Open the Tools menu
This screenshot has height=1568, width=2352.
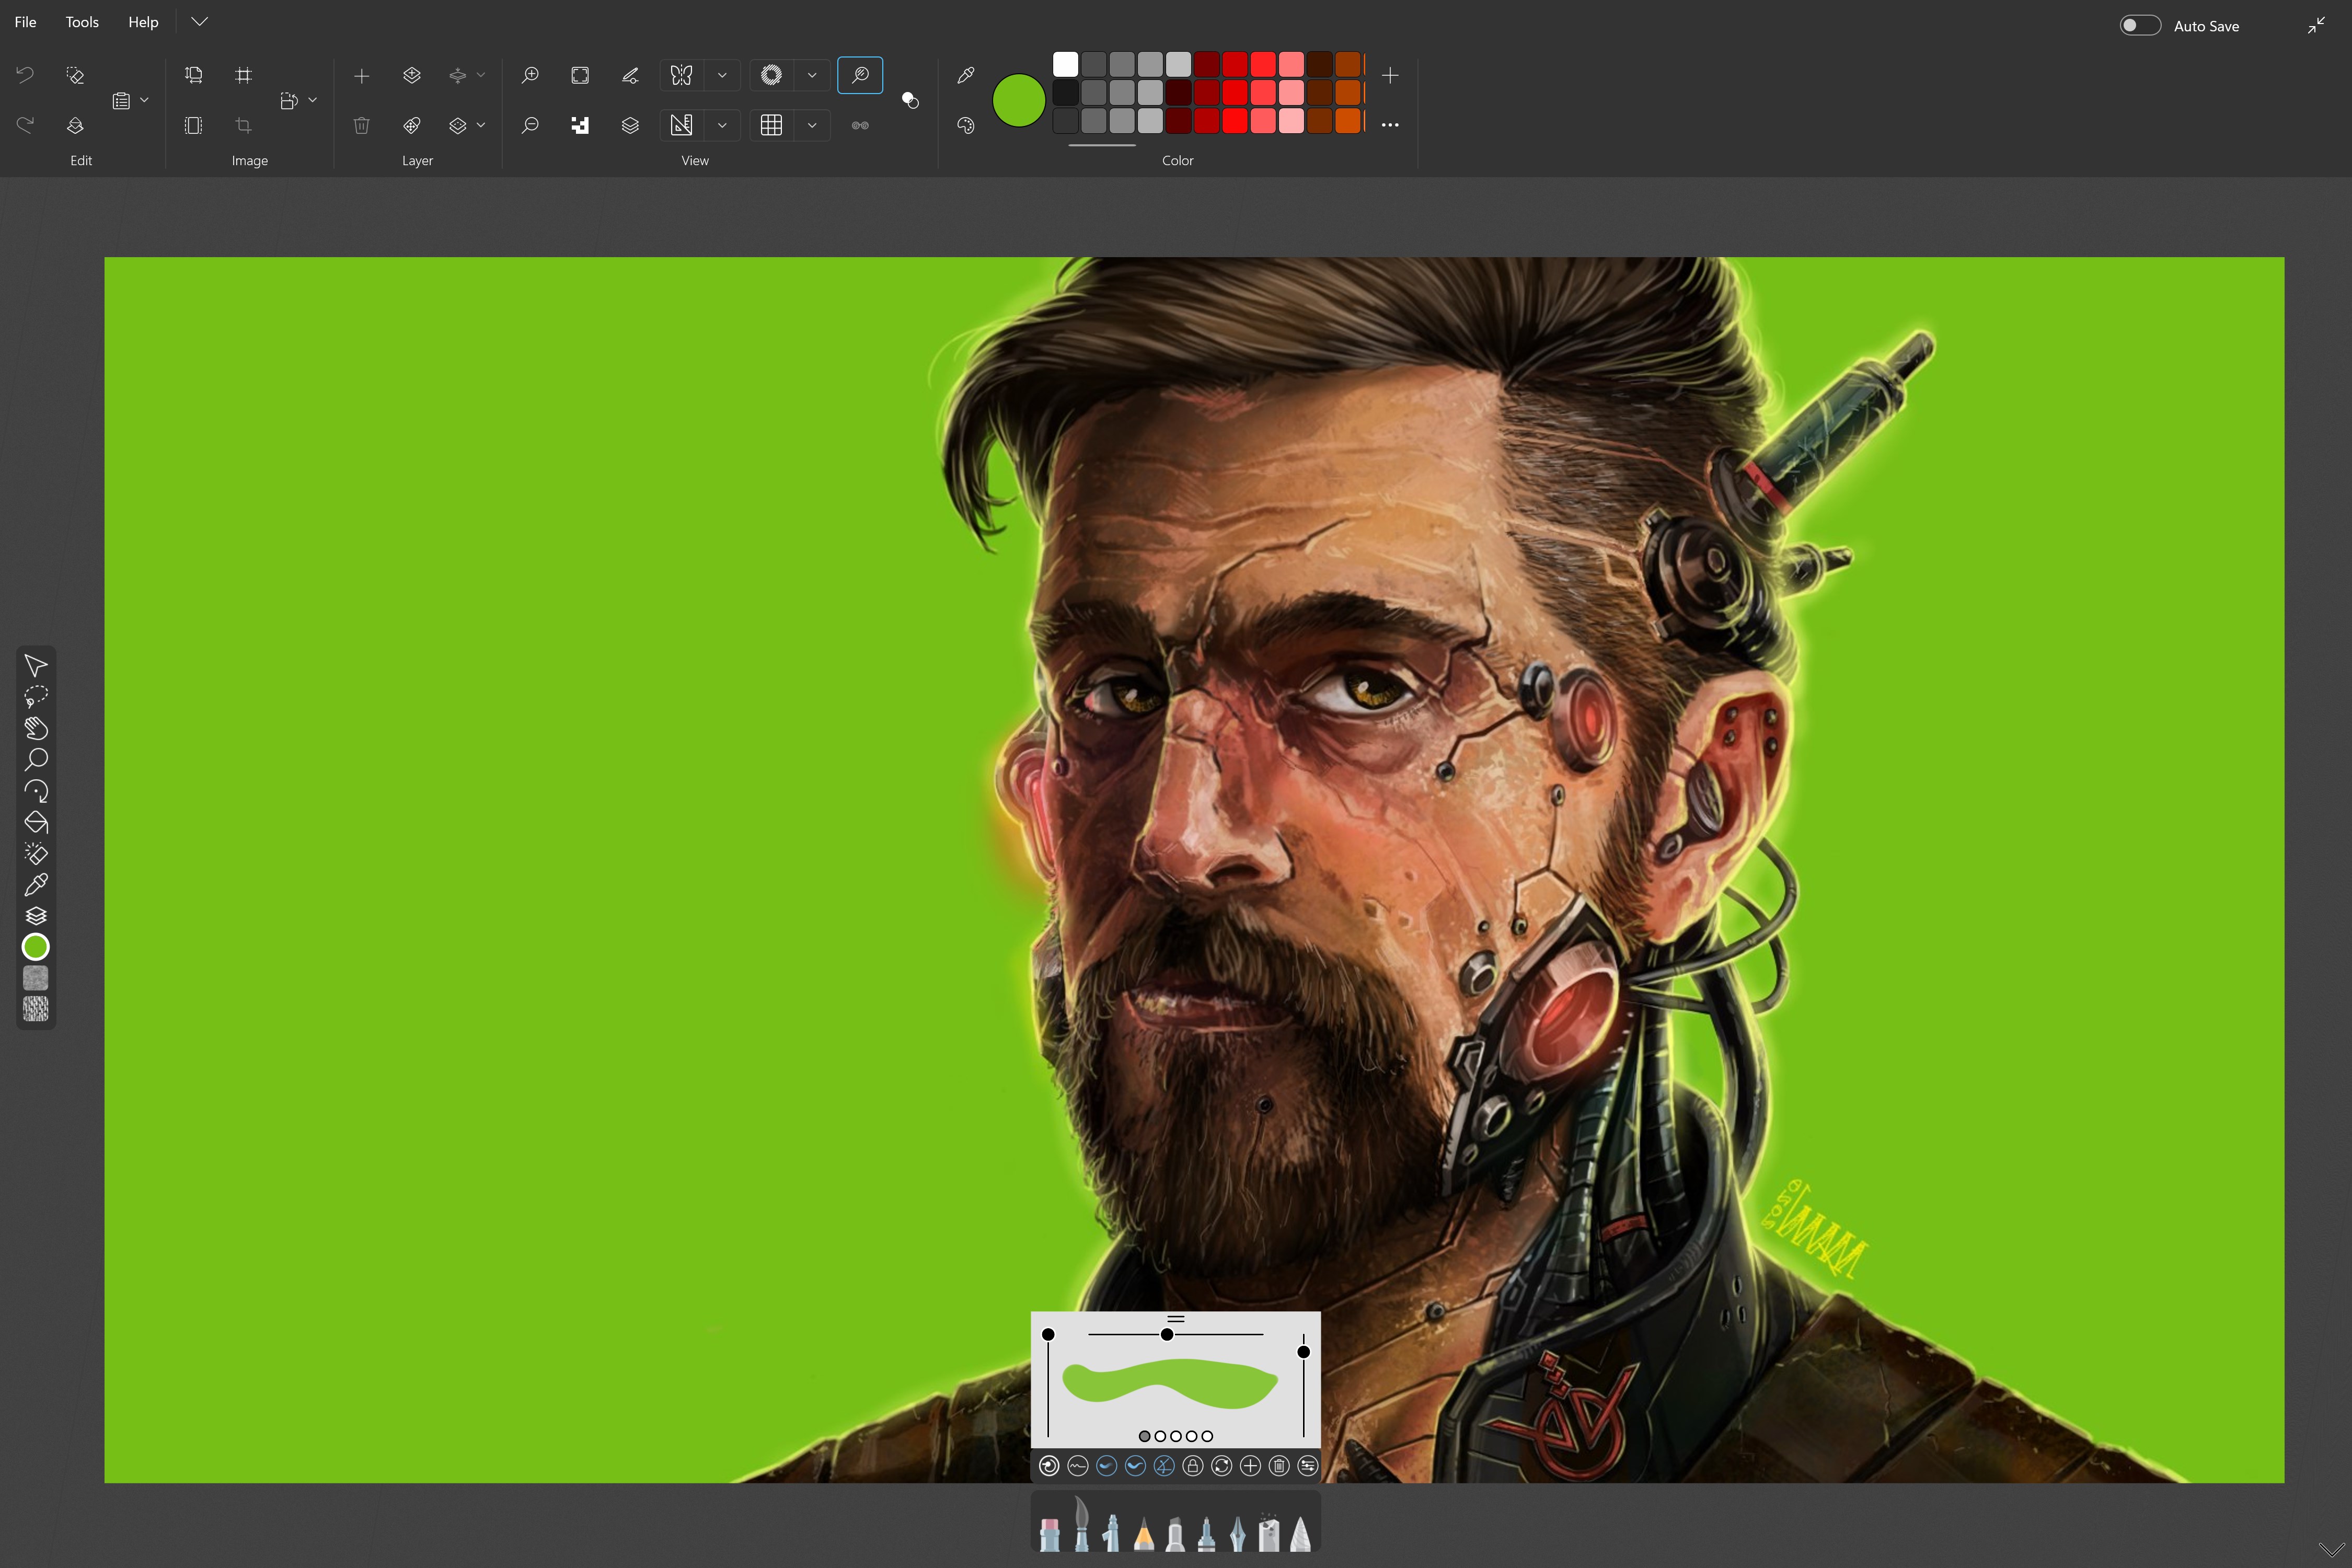click(x=81, y=21)
